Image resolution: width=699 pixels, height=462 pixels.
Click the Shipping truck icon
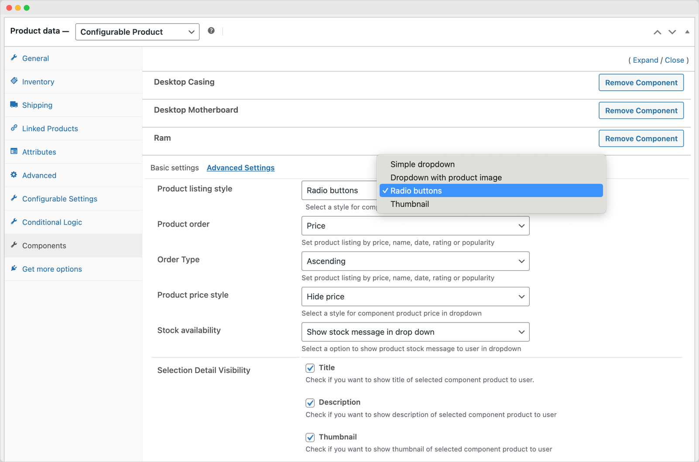14,105
